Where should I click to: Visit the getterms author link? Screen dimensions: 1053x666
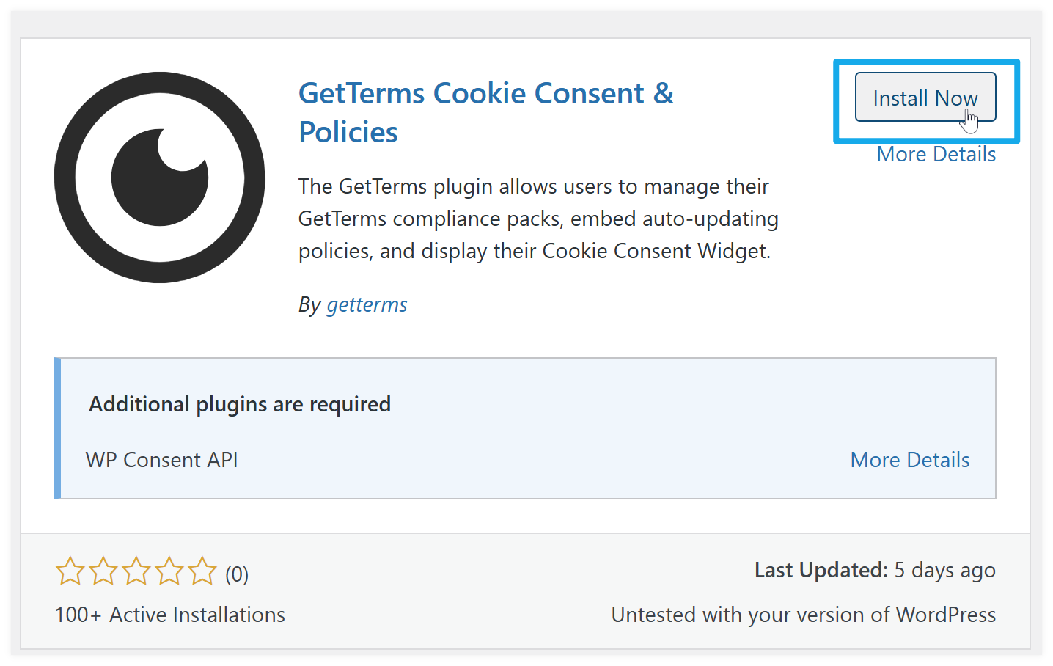[x=367, y=304]
